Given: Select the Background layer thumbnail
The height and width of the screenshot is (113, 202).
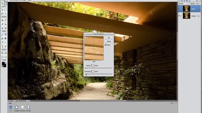Looking at the screenshot, I should (x=187, y=16).
